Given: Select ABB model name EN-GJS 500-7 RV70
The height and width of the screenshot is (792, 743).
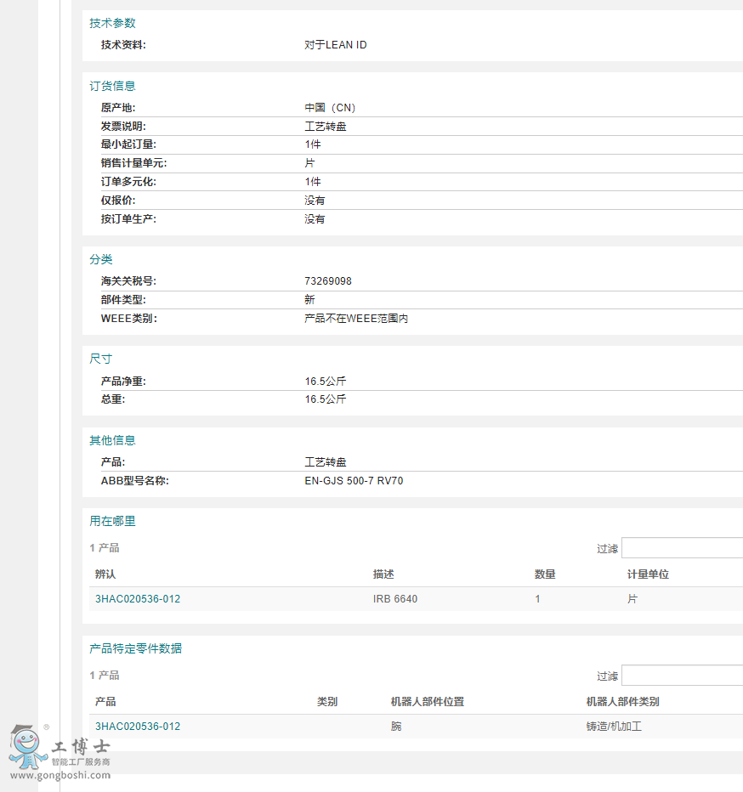Looking at the screenshot, I should [354, 481].
